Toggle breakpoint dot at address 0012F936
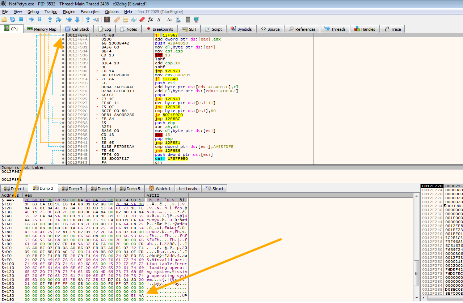The width and height of the screenshot is (463, 303). click(x=63, y=119)
